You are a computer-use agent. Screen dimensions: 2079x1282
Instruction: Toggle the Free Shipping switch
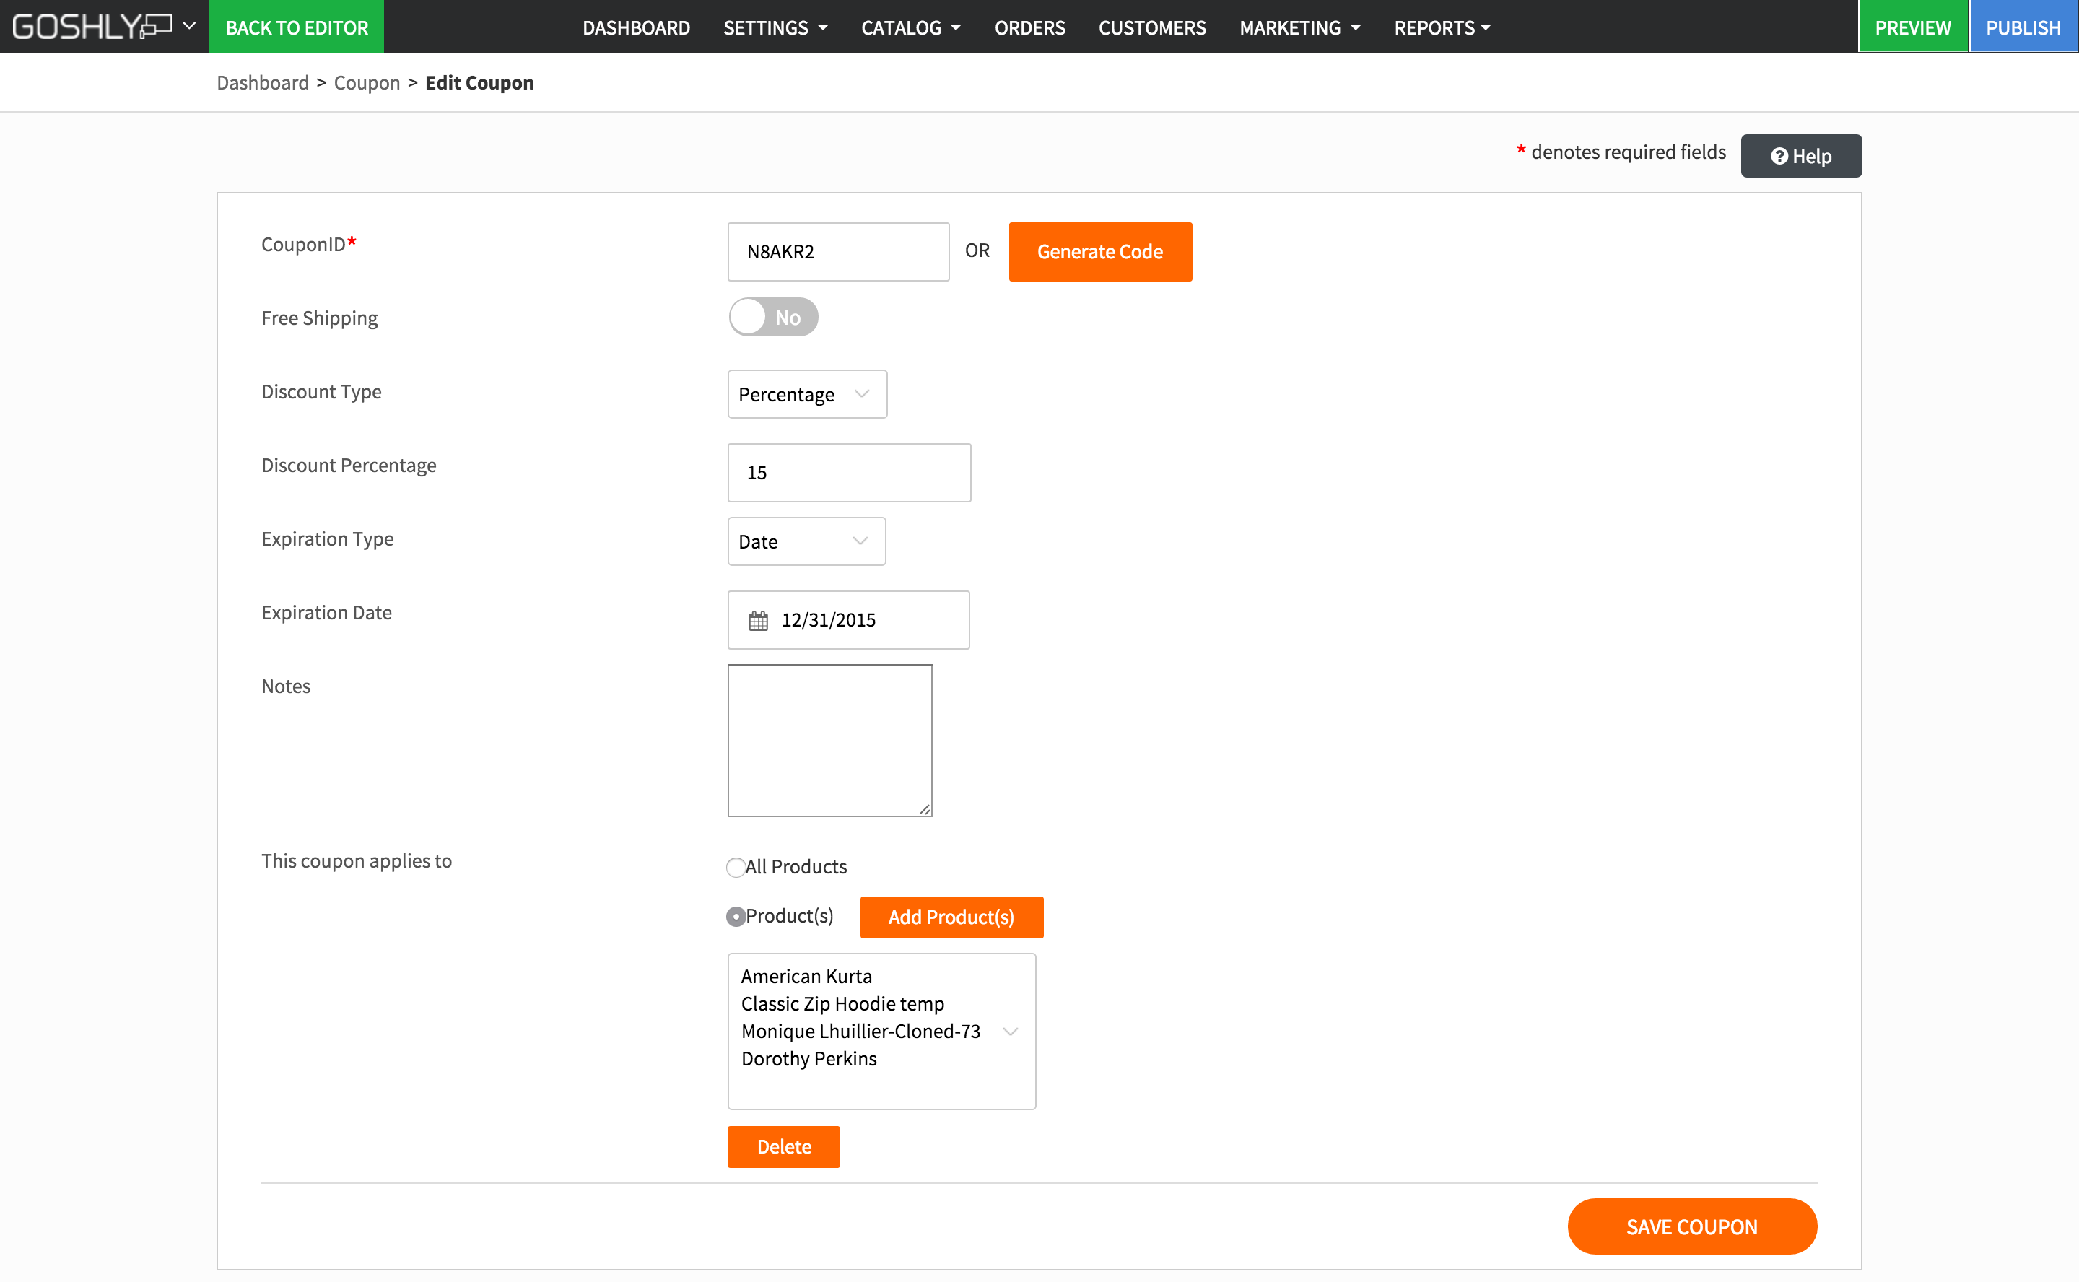click(x=772, y=317)
